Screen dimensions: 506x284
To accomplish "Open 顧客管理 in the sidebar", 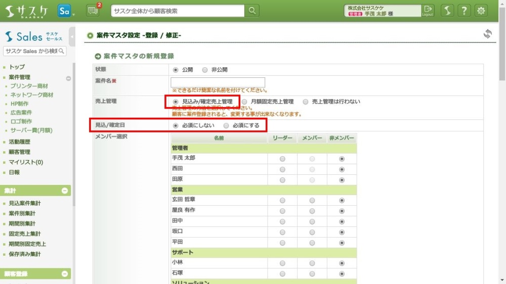I will [20, 152].
